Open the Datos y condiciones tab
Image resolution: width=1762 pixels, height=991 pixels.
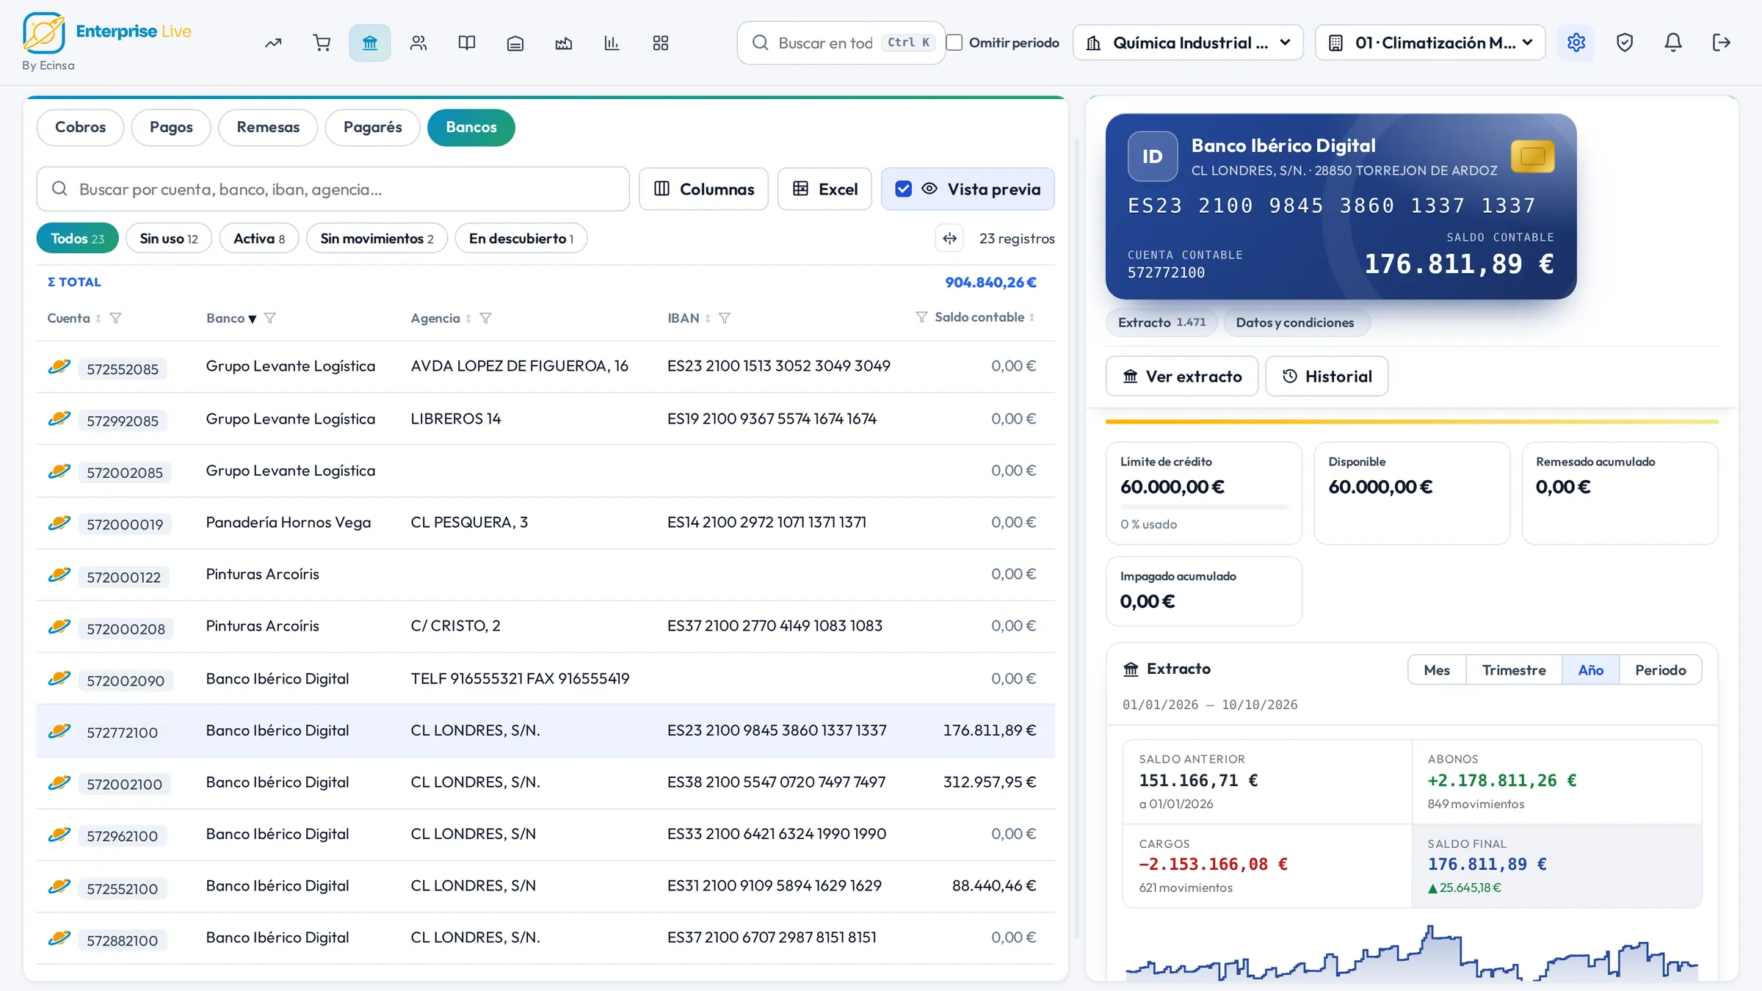(1295, 322)
